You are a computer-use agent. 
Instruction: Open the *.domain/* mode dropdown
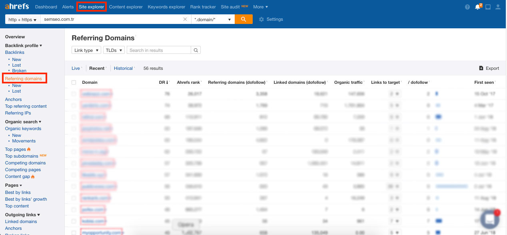click(x=213, y=19)
